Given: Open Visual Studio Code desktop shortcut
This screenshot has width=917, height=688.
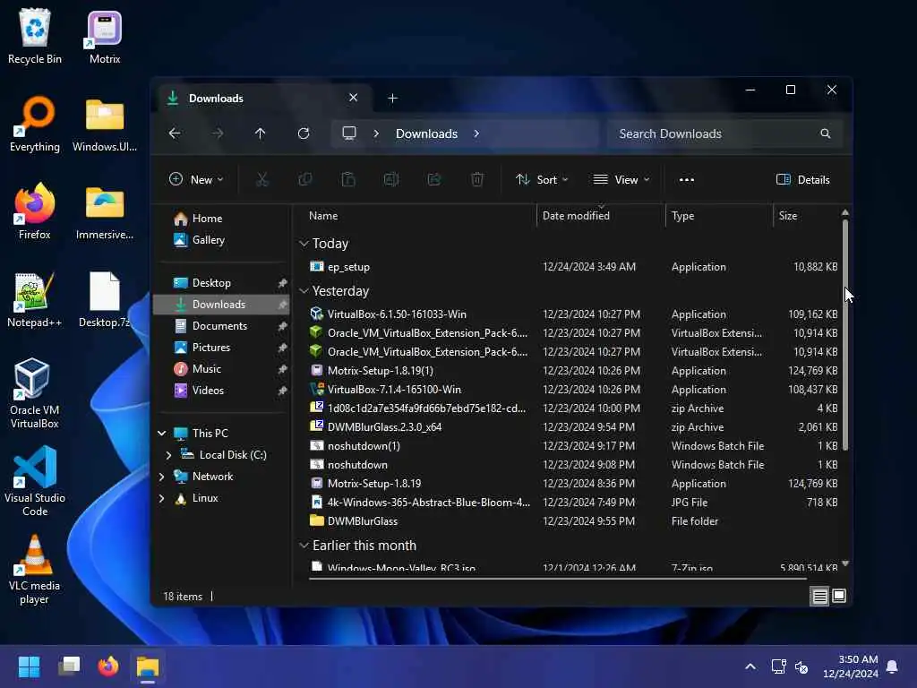Looking at the screenshot, I should (35, 481).
